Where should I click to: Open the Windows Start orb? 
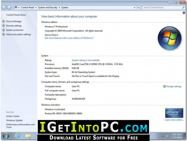[x=6, y=136]
